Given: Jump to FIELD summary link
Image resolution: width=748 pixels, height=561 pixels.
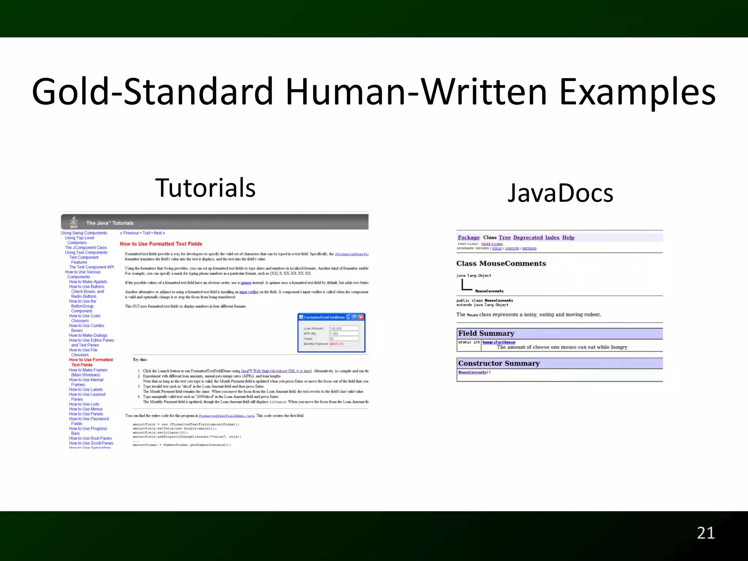Looking at the screenshot, I should pyautogui.click(x=497, y=248).
